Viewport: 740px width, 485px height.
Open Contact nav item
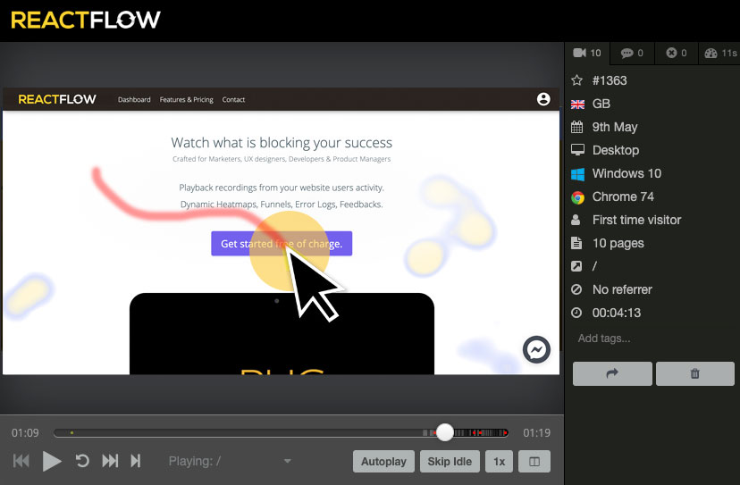pos(233,99)
